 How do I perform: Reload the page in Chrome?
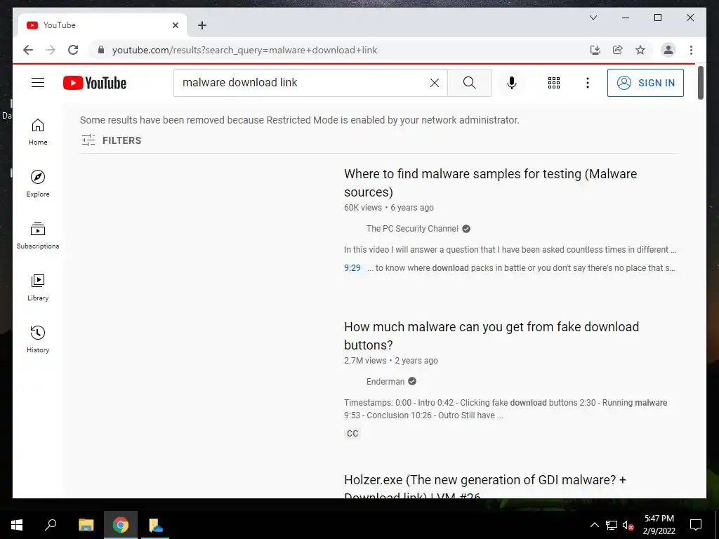[x=73, y=50]
